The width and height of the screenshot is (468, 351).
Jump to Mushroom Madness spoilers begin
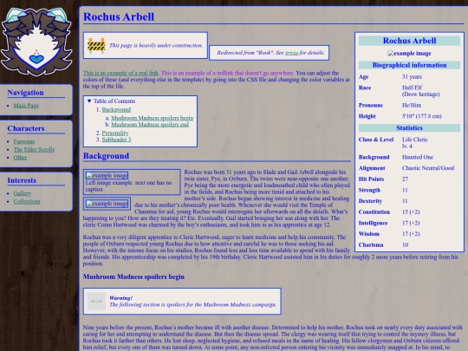153,118
